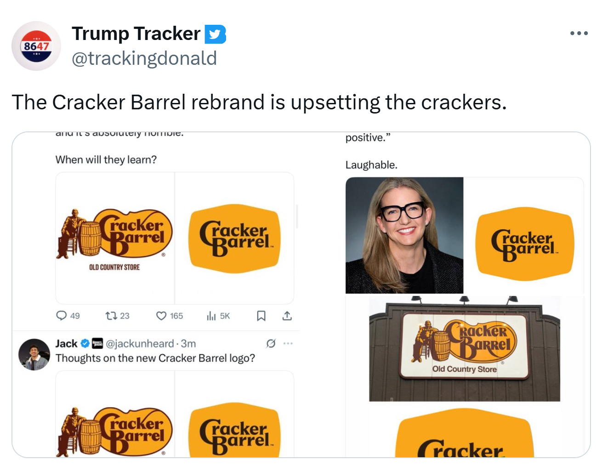Open the more menu on Jack's tweet

pyautogui.click(x=288, y=343)
